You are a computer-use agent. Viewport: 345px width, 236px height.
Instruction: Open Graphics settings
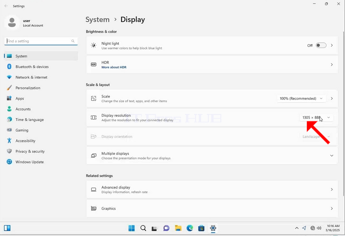click(212, 208)
